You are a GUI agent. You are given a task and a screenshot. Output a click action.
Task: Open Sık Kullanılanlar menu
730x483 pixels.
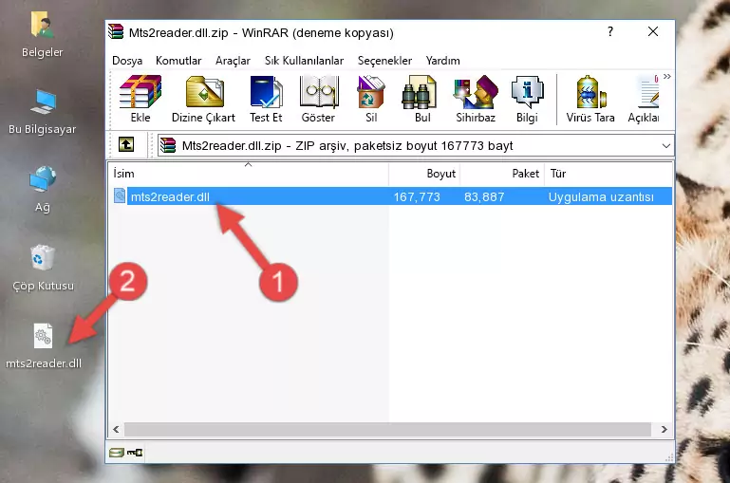click(x=304, y=61)
